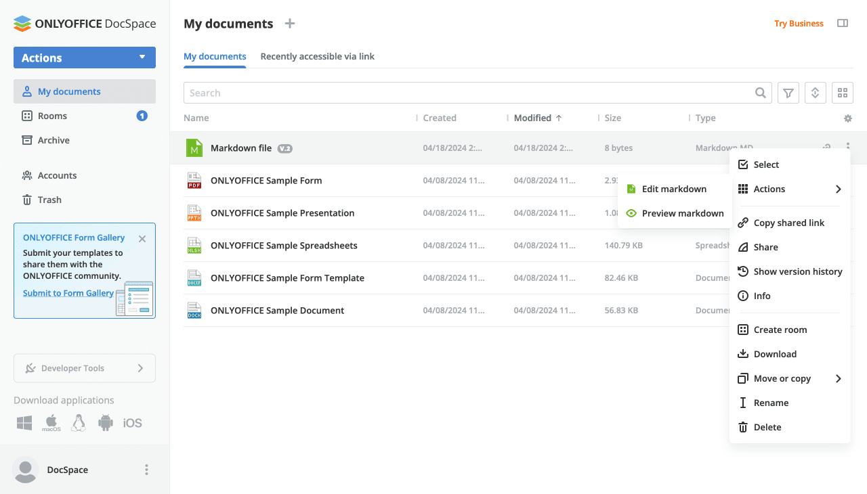Screen dimensions: 867x494
Task: Click the DOCXF icon of Sample Form Template
Action: tap(194, 278)
